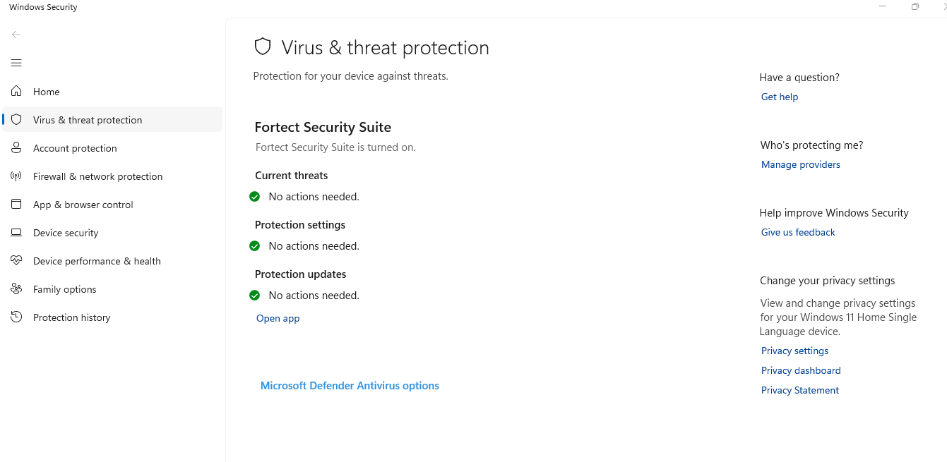This screenshot has width=947, height=462.
Task: Click Get help under Have a question
Action: click(x=779, y=97)
